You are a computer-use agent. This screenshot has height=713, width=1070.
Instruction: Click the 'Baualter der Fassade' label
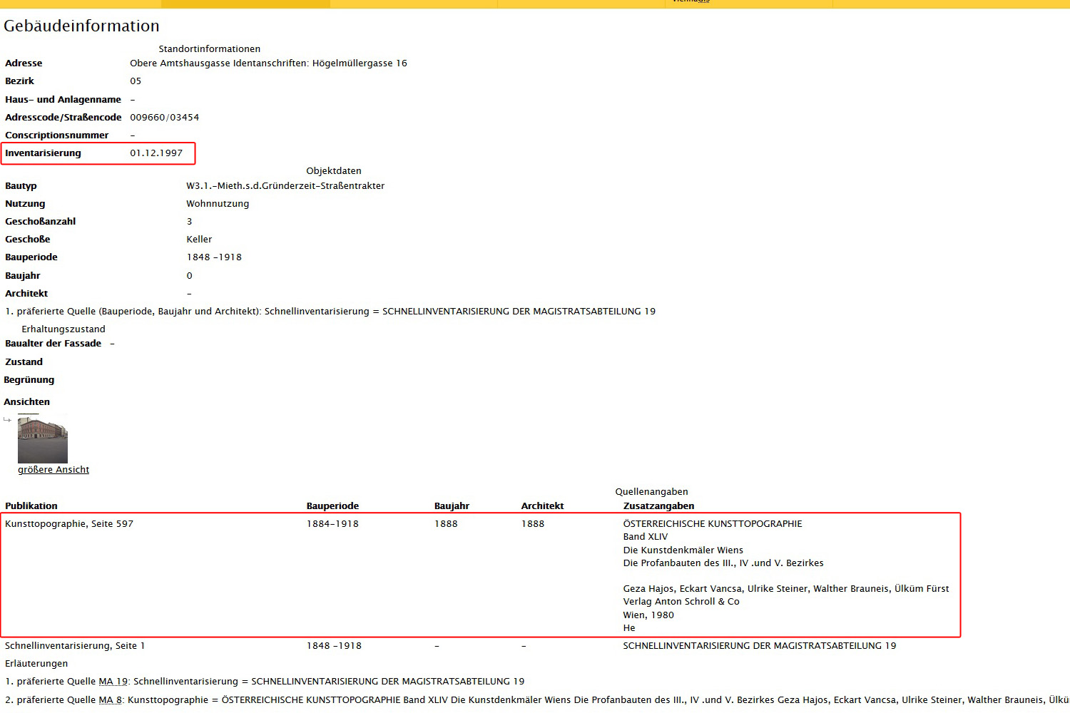(x=53, y=343)
